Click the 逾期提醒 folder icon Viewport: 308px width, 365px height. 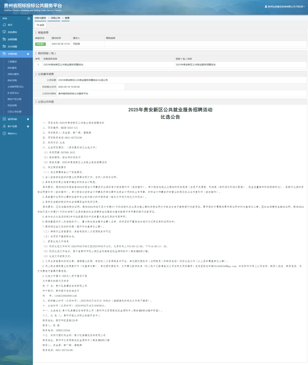(x=4, y=39)
